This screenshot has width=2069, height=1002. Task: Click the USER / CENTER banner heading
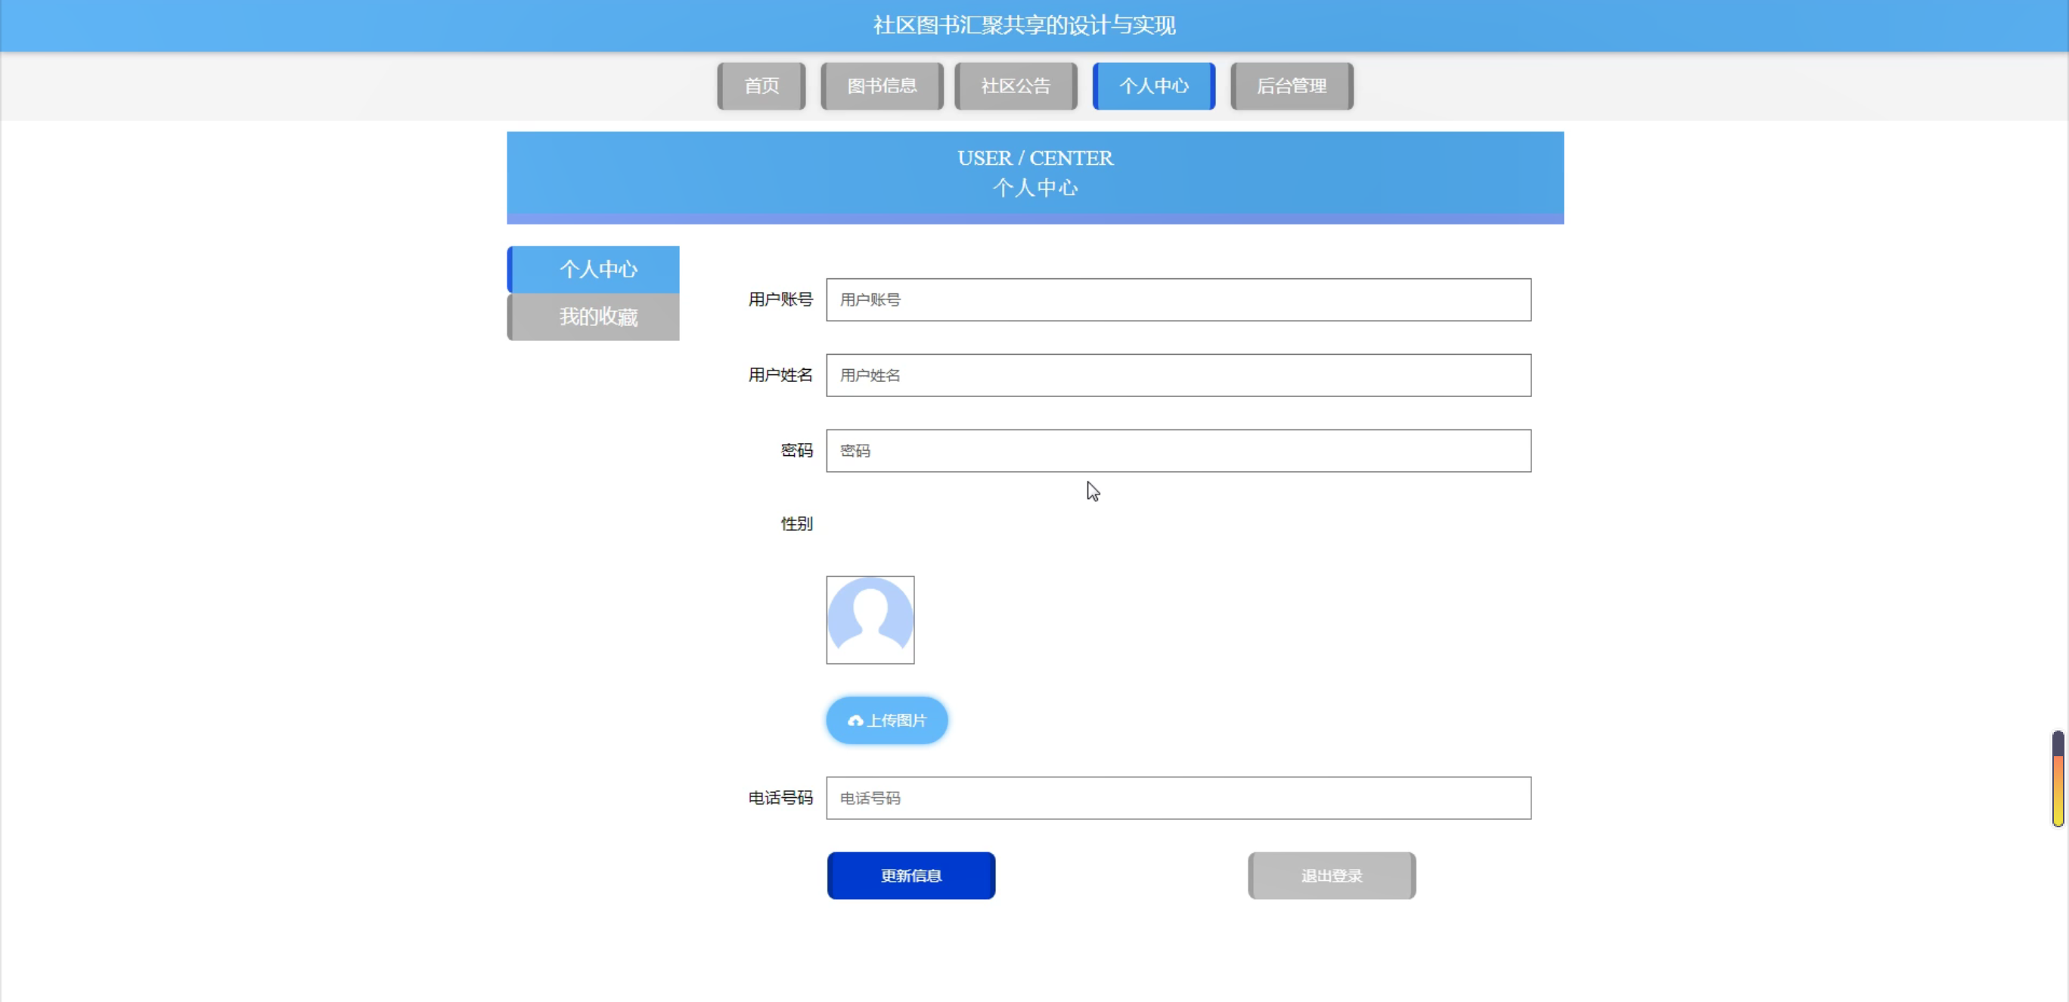pyautogui.click(x=1034, y=158)
